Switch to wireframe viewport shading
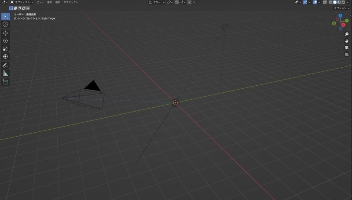352x200 pixels. (330, 2)
